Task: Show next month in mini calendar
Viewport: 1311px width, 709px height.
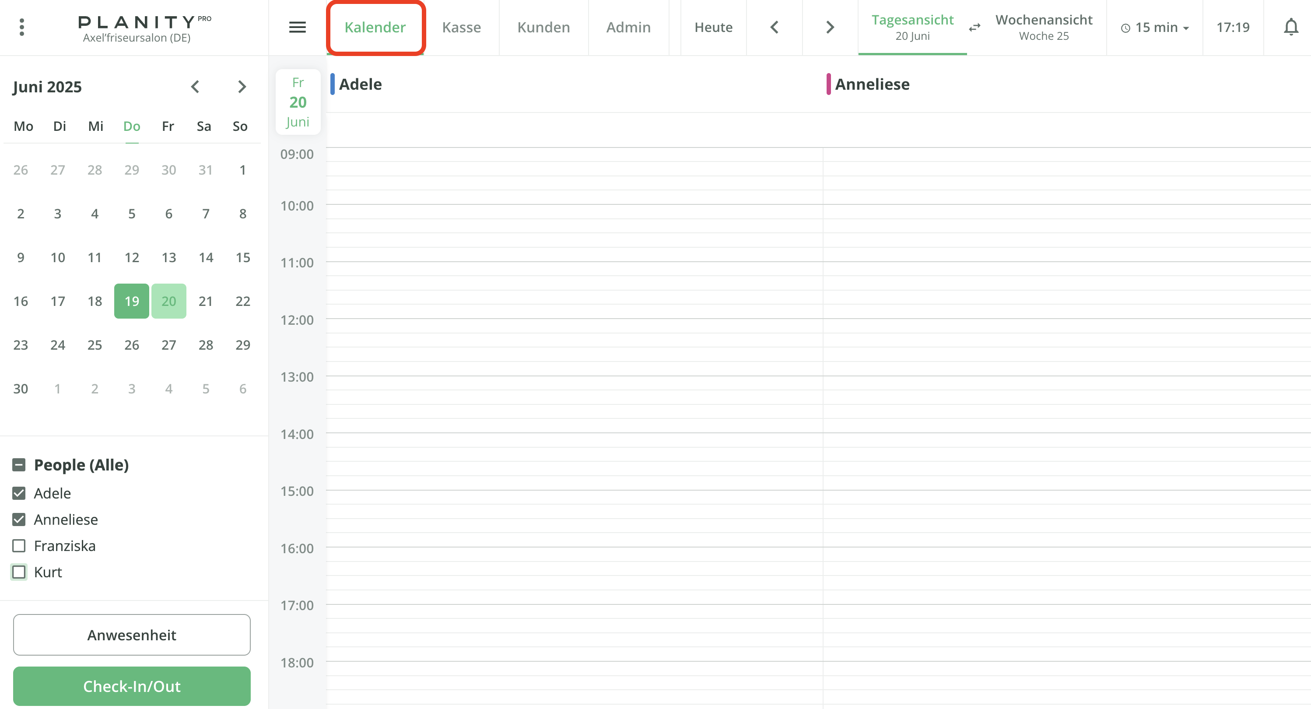Action: coord(242,87)
